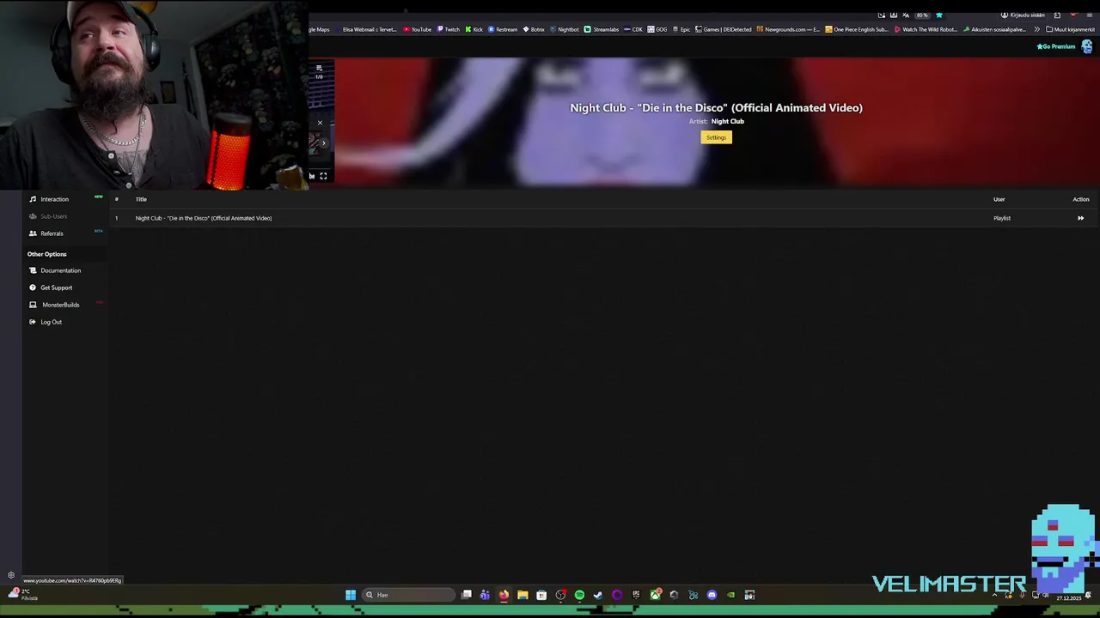Click the Action column header
Viewport: 1100px width, 618px height.
point(1080,199)
